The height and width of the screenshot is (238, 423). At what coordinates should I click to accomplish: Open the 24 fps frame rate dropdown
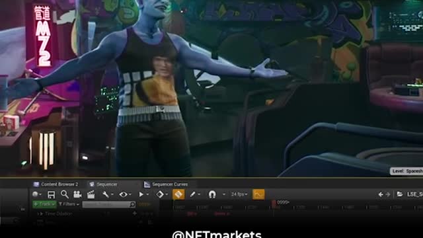(x=239, y=194)
